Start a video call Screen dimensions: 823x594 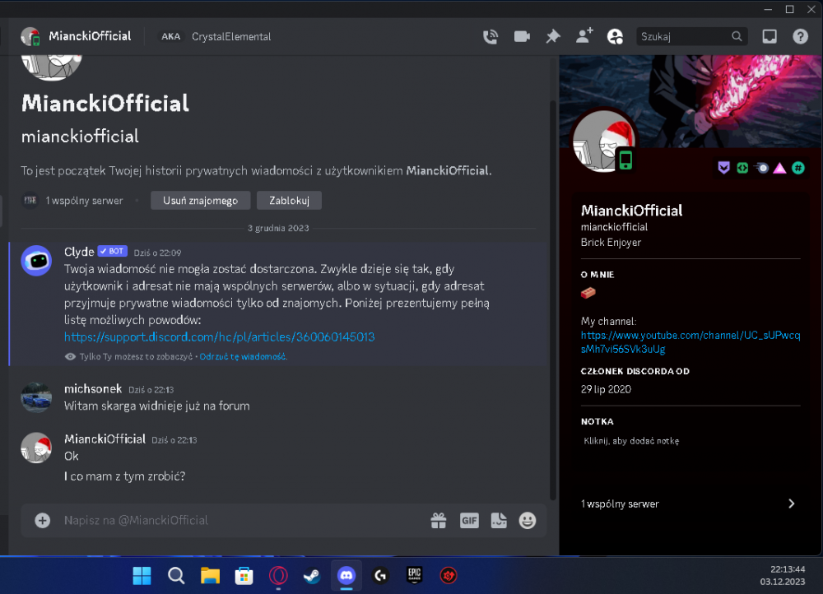point(522,37)
